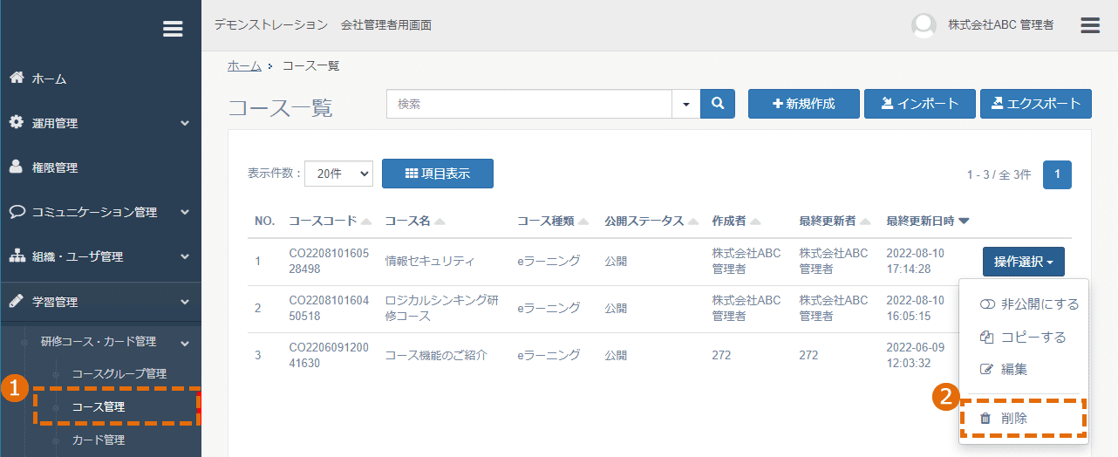Click the user avatar icon
Image resolution: width=1118 pixels, height=457 pixels.
tap(924, 25)
